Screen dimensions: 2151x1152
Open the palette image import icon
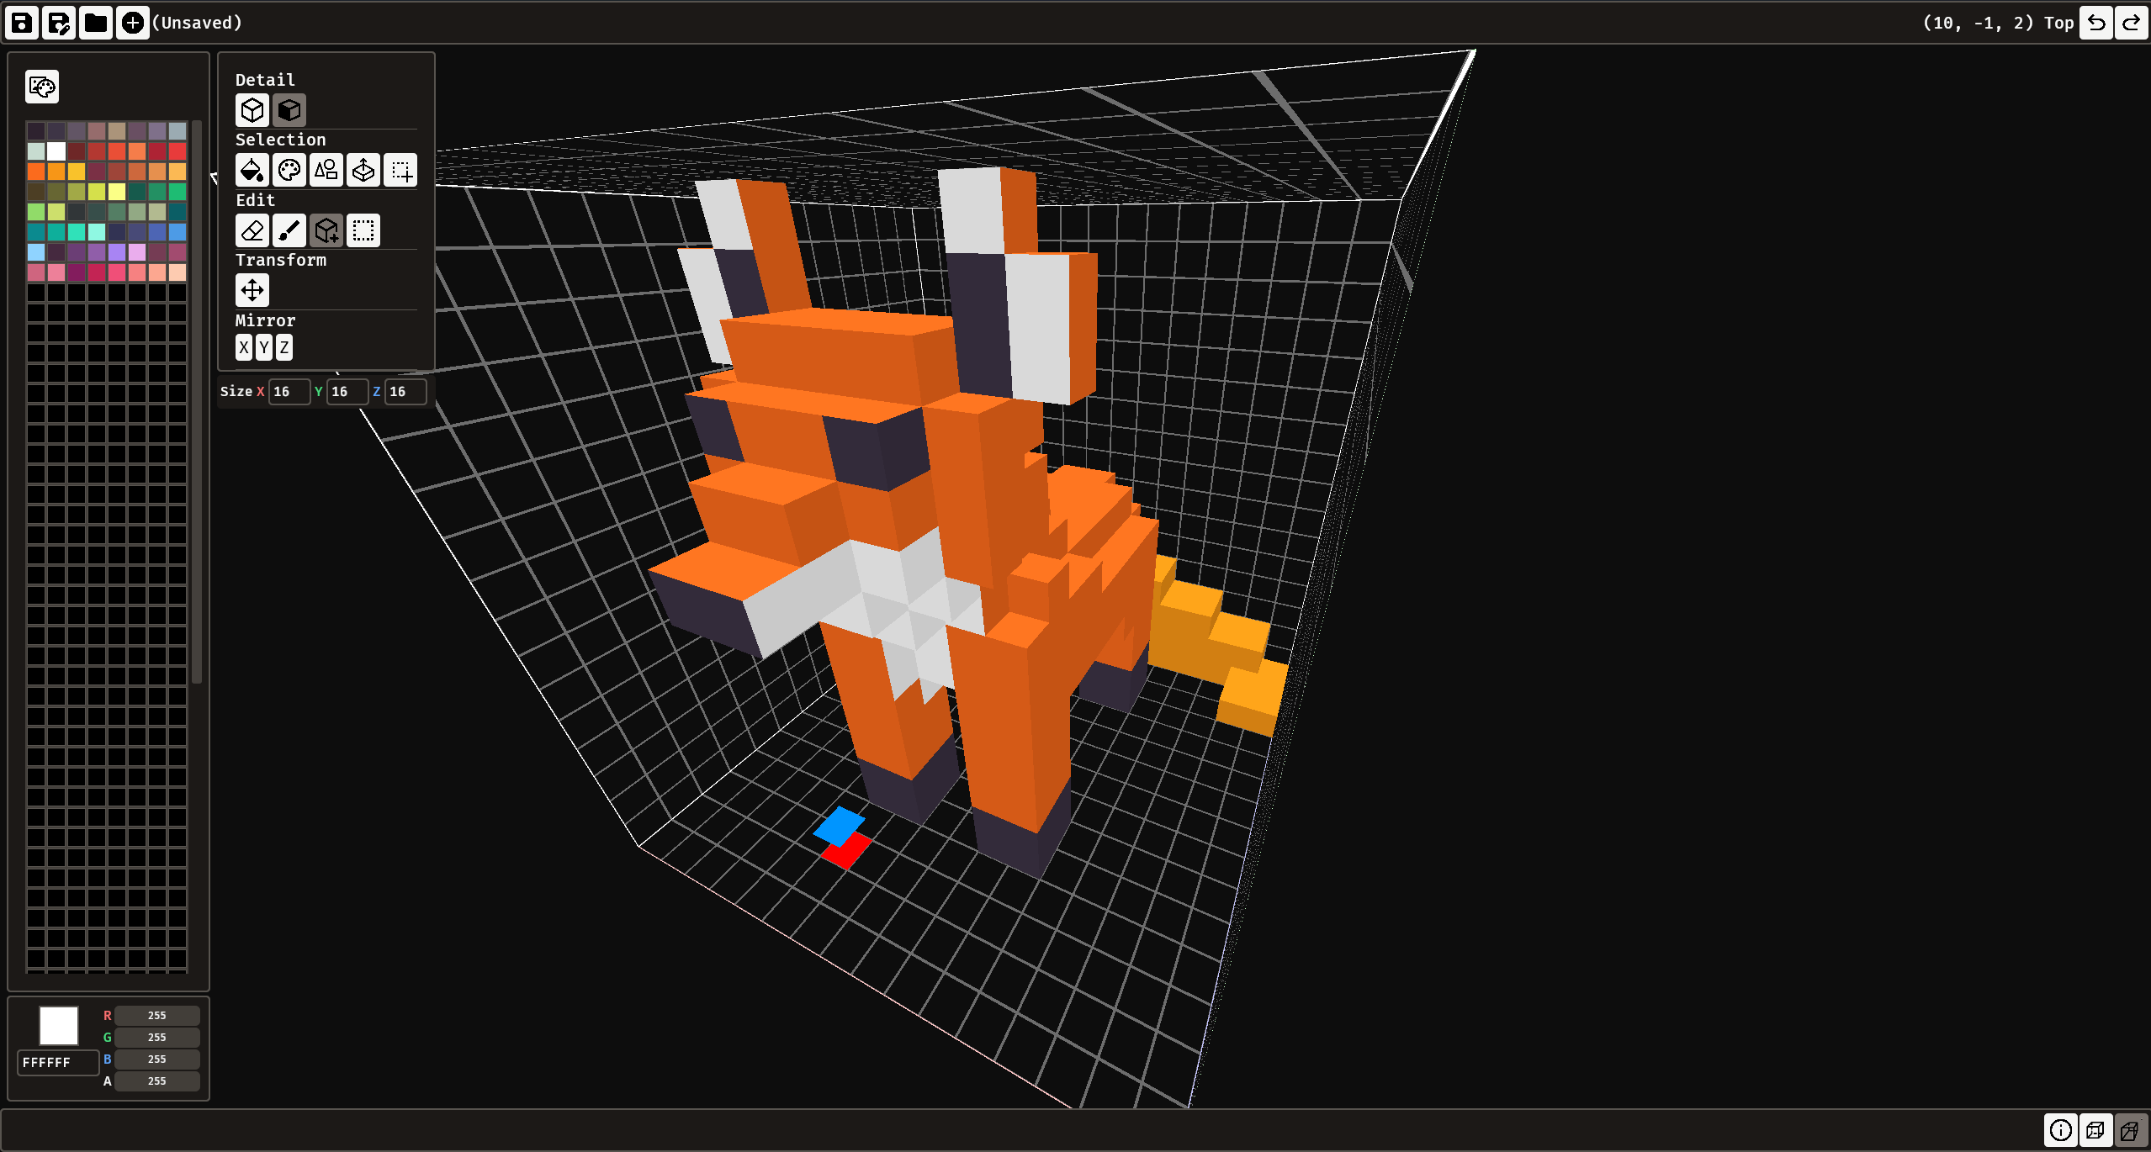(x=42, y=87)
